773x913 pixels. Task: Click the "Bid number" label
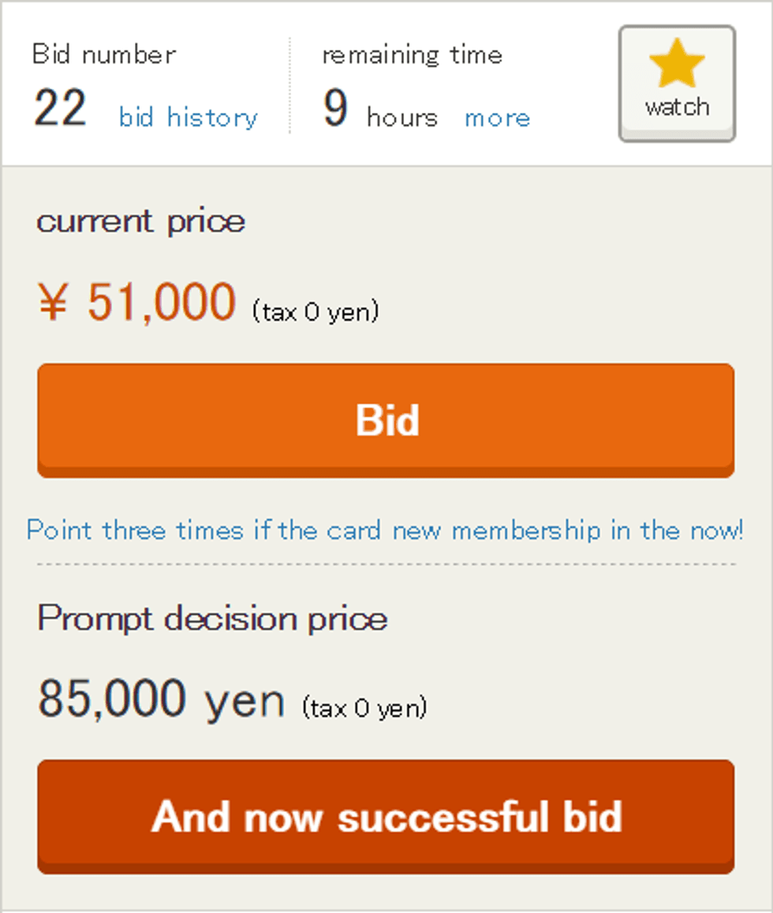tap(104, 55)
